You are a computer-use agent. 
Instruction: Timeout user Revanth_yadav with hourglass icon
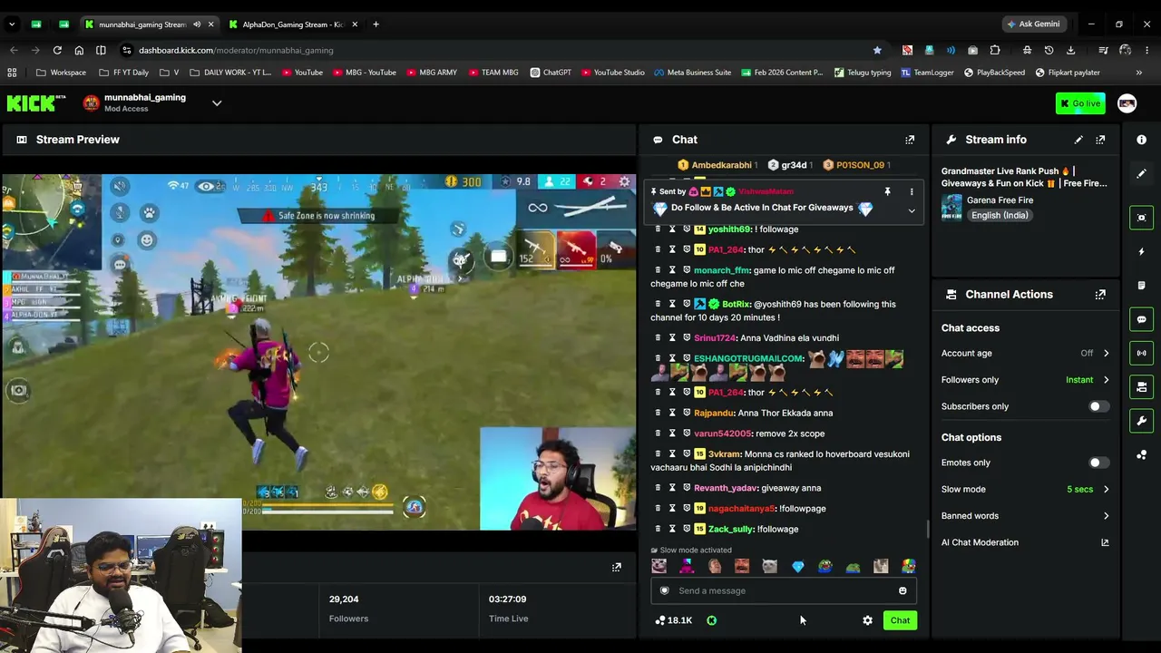click(672, 488)
